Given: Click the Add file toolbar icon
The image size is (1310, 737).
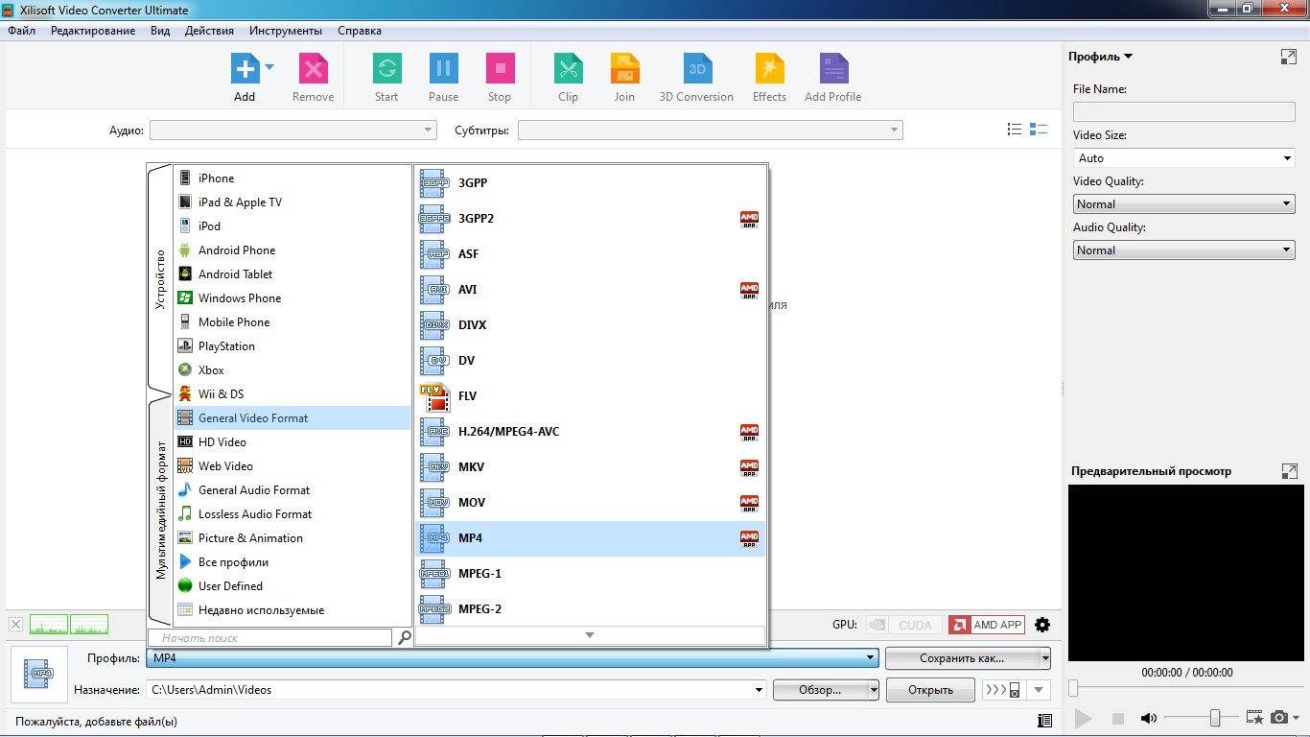Looking at the screenshot, I should coord(246,69).
